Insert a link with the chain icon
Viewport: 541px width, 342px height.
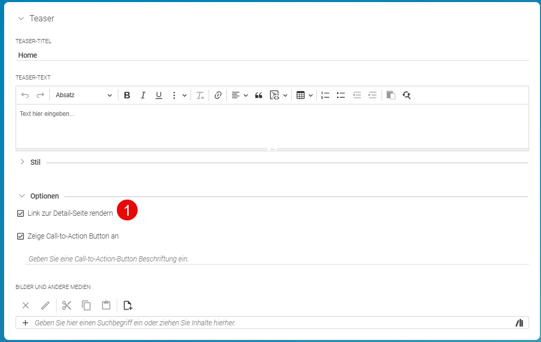(218, 95)
